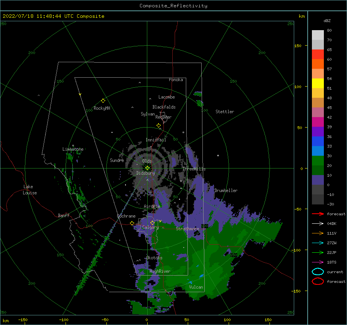Select the yellow diamond marker below RedDeer

click(158, 126)
